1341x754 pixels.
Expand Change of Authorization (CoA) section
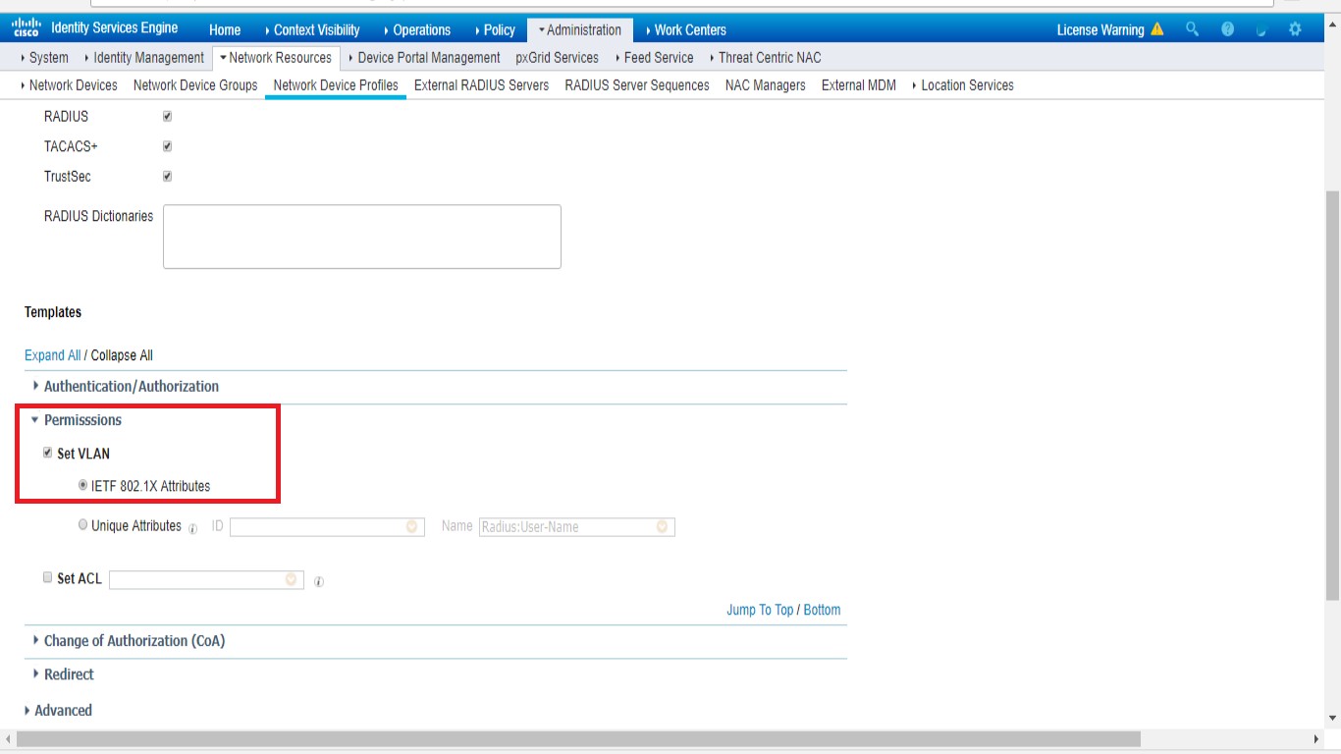129,641
